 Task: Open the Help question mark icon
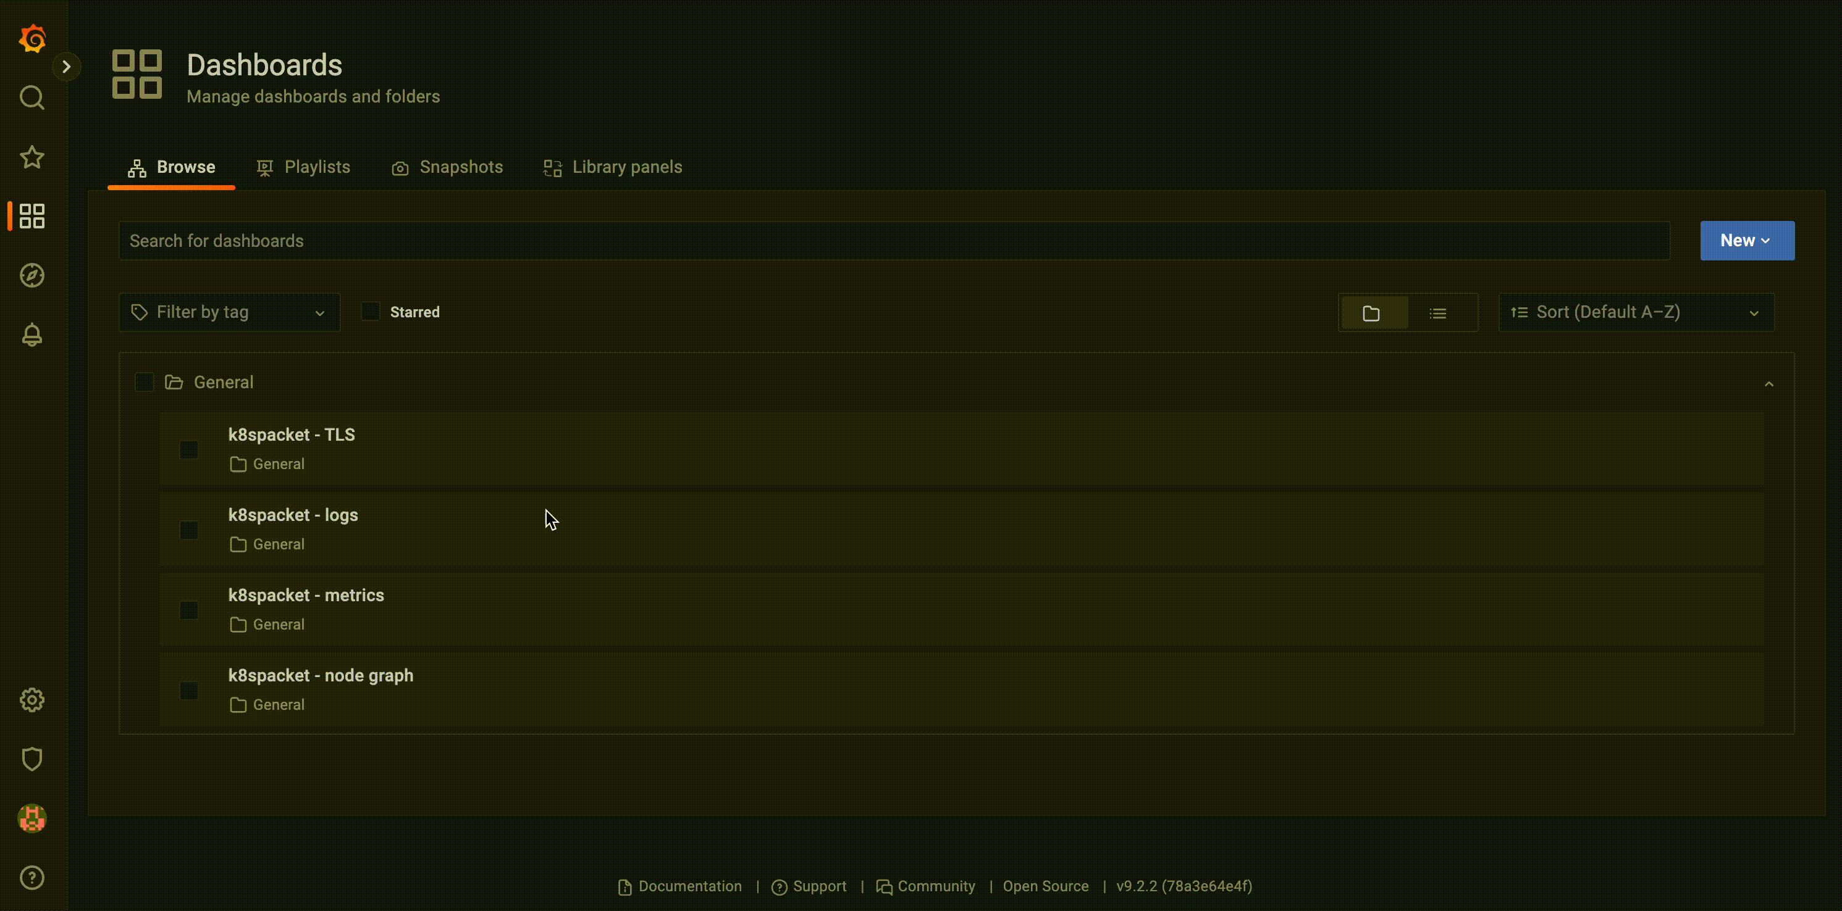tap(32, 878)
